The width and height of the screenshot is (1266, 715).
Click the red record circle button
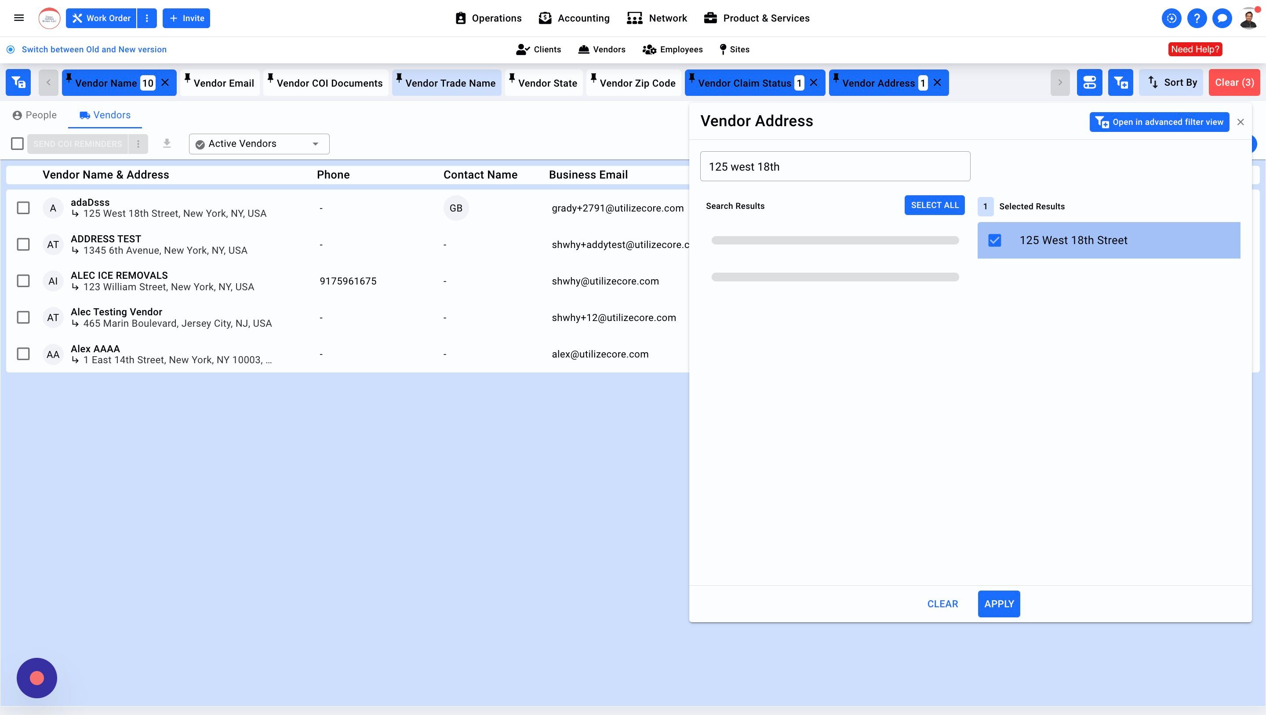pos(37,678)
